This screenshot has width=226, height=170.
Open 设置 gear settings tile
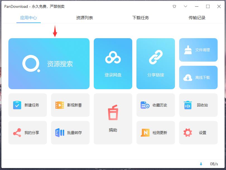[198, 133]
